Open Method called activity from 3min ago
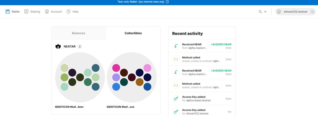 coord(202,85)
